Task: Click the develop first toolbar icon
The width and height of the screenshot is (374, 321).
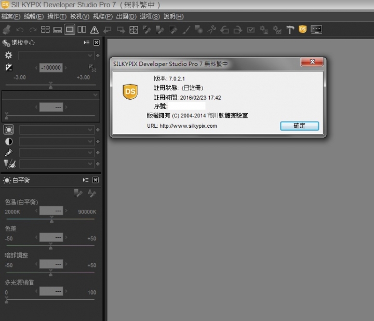Action: pos(7,30)
